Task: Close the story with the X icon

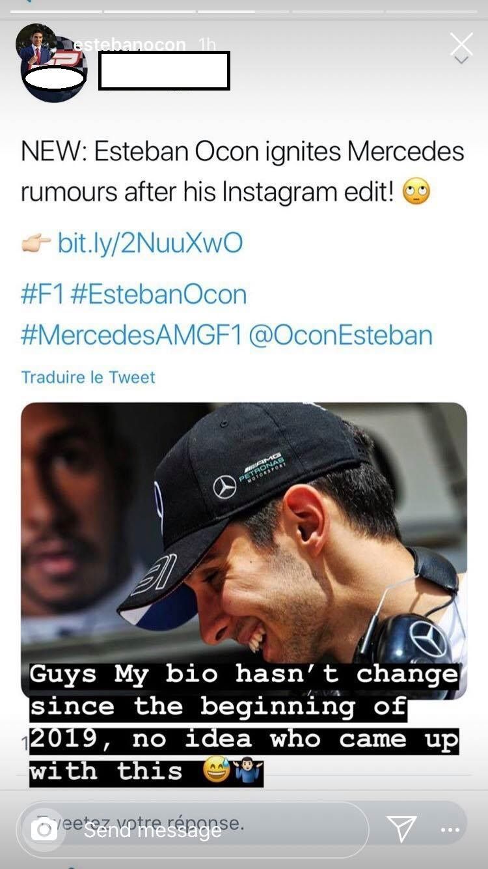Action: click(461, 44)
